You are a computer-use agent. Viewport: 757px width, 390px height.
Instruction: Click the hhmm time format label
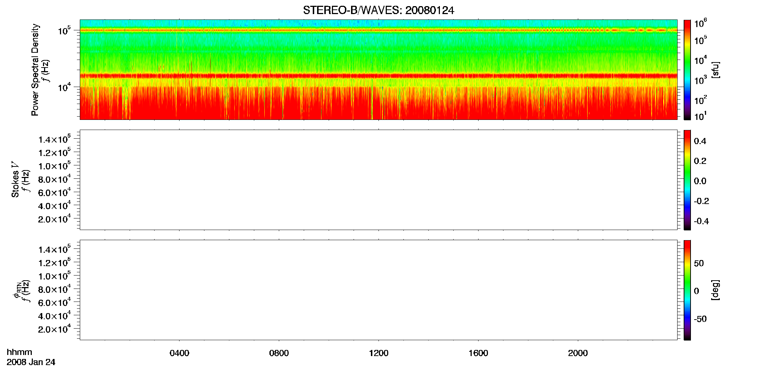click(x=20, y=352)
